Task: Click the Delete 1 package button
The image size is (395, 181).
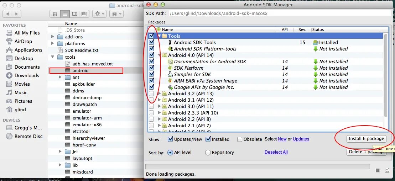Action: pyautogui.click(x=366, y=152)
